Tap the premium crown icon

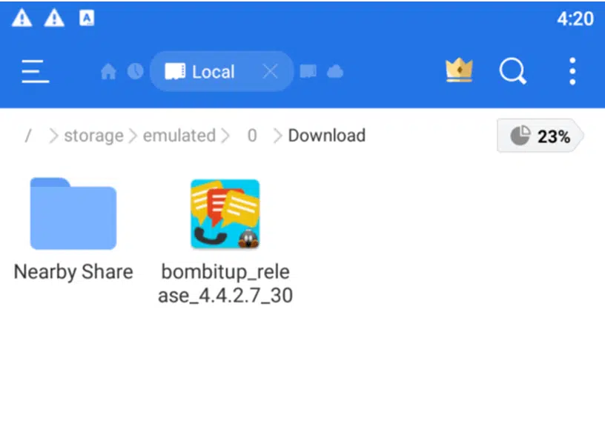tap(459, 70)
